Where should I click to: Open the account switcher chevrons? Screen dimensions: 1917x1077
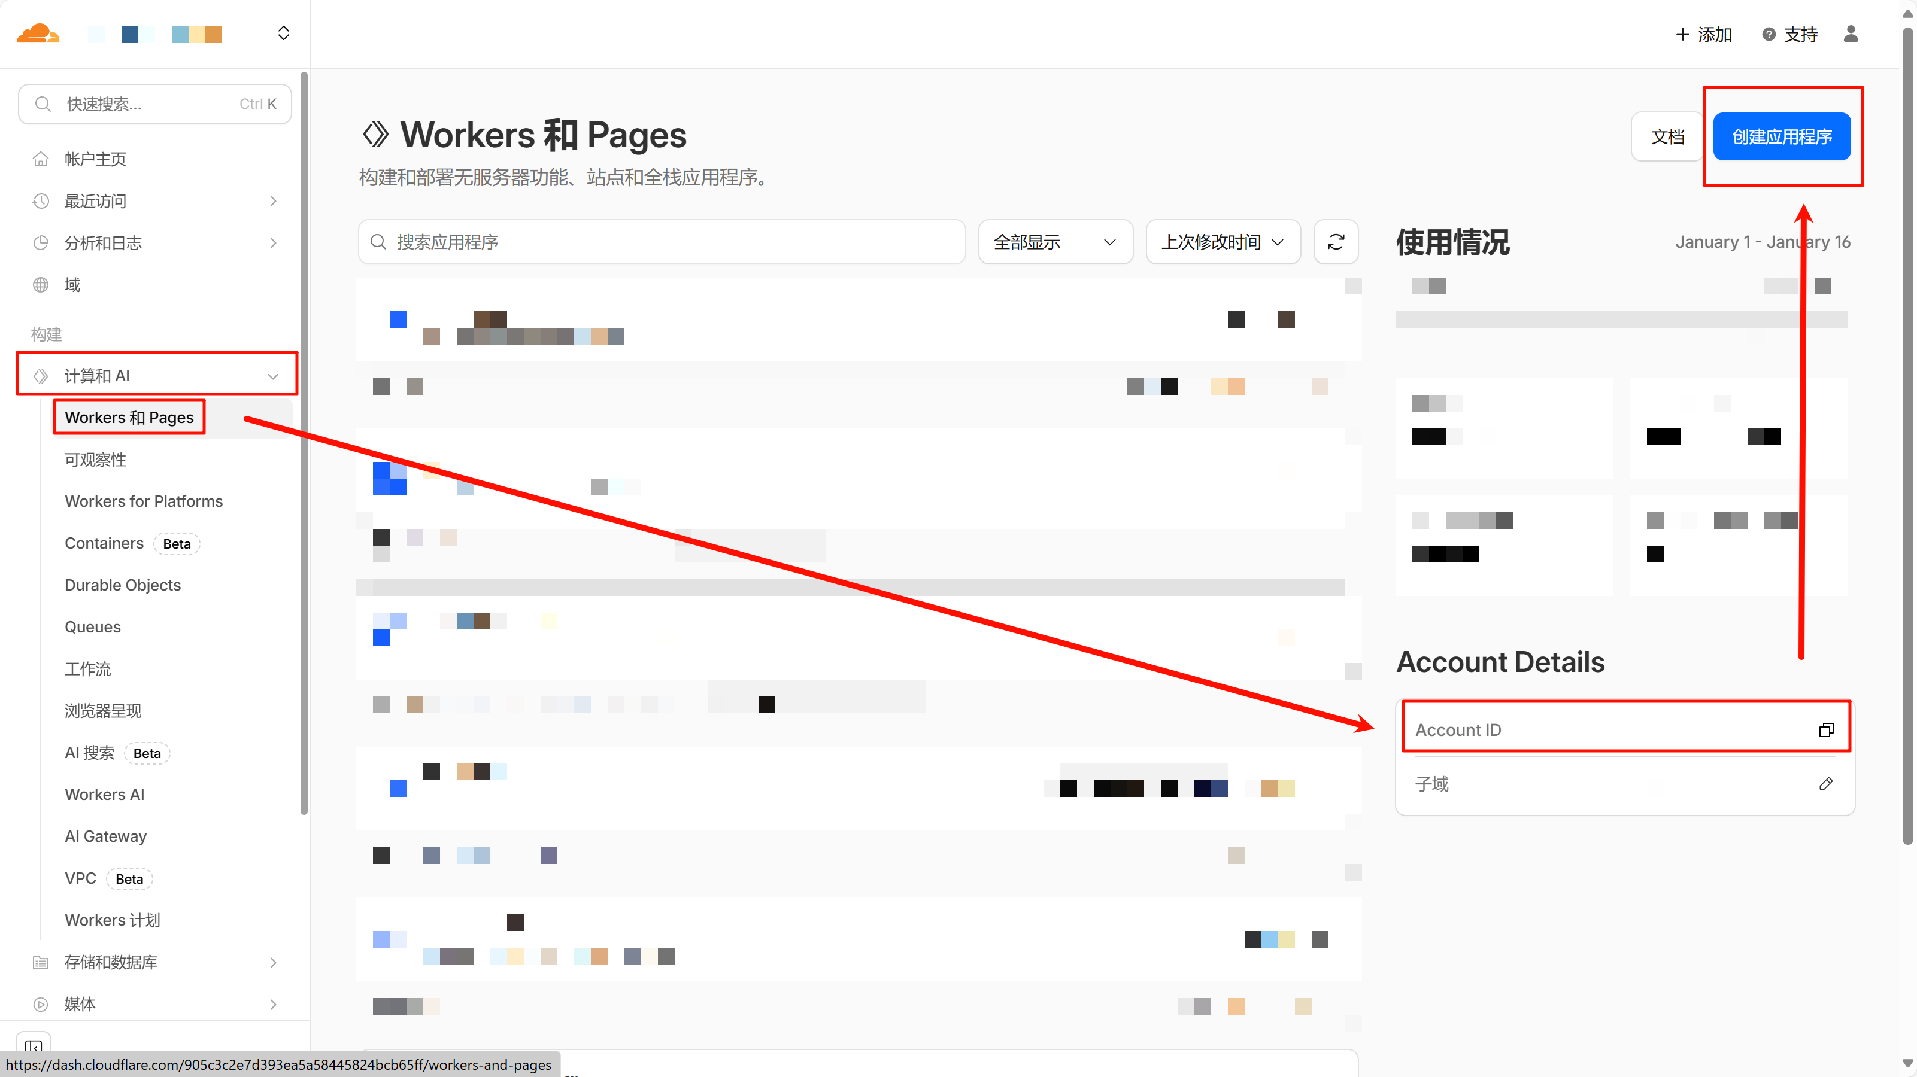284,34
